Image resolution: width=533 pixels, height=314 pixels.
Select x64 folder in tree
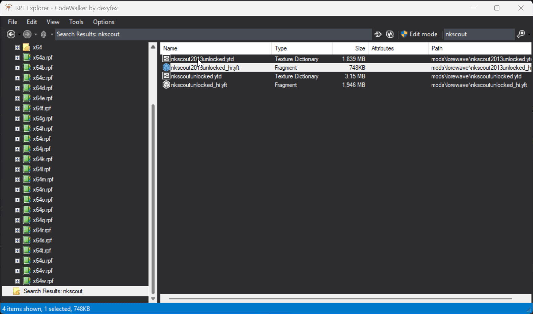(37, 47)
